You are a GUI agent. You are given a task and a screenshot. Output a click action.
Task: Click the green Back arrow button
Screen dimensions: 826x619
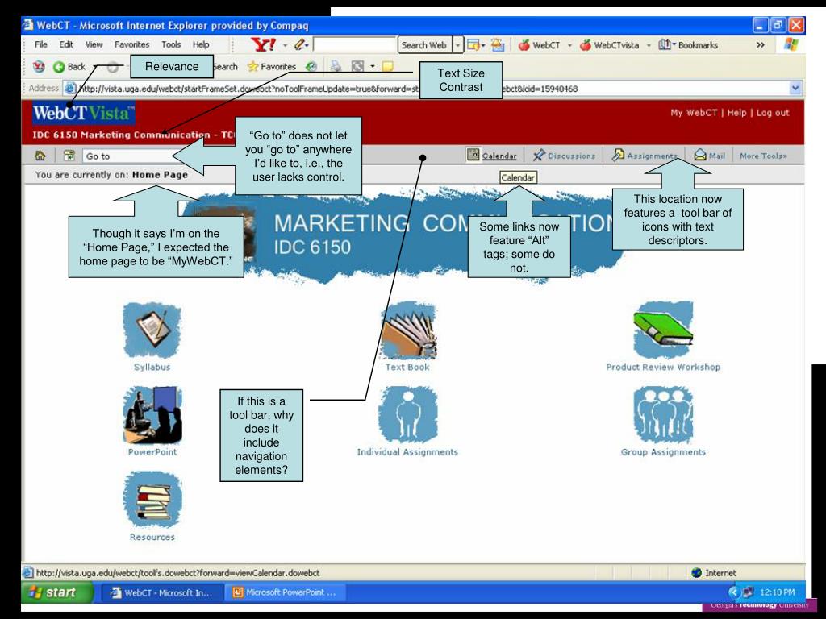pyautogui.click(x=59, y=67)
